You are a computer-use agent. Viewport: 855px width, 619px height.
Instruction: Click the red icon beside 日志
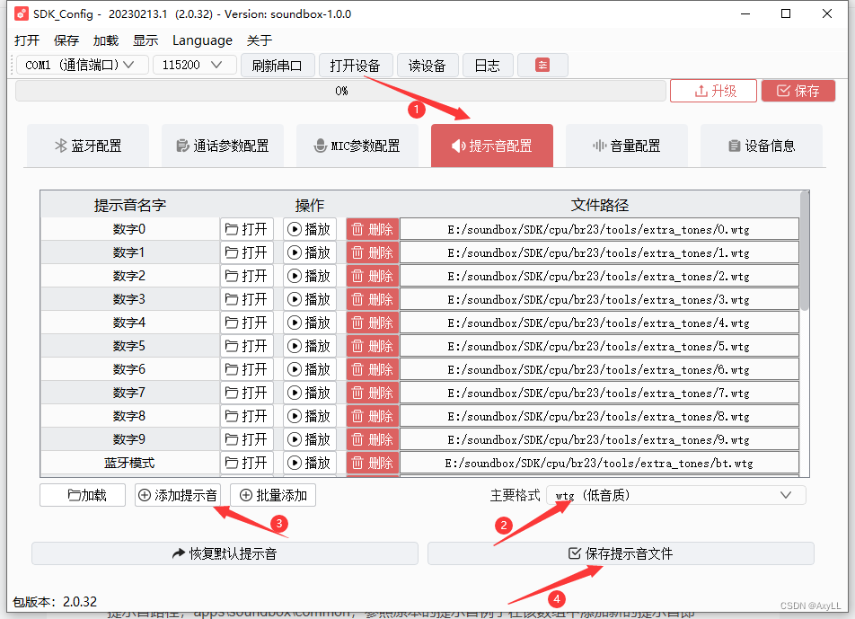[542, 65]
